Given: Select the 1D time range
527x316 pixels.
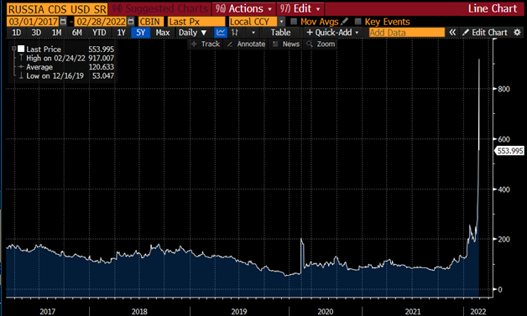Looking at the screenshot, I should [x=16, y=33].
